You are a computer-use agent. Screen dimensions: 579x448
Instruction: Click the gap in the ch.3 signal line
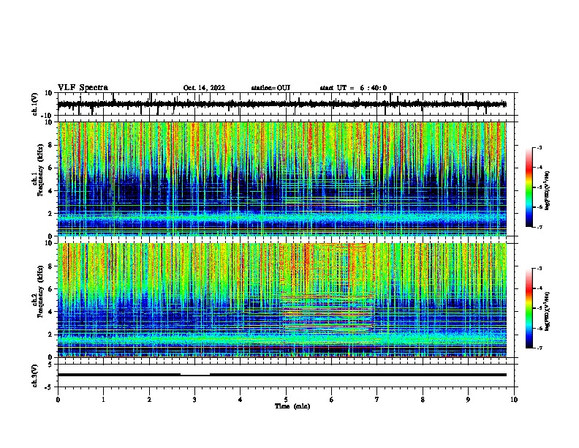[x=195, y=374]
